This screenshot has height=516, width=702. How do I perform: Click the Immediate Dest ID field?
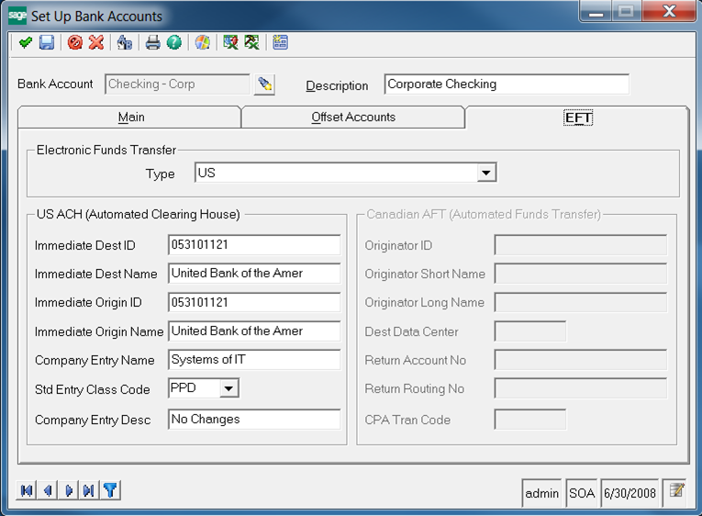pos(254,245)
